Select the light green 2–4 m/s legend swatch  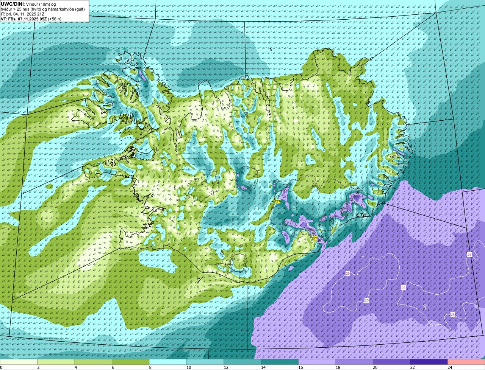click(56, 362)
